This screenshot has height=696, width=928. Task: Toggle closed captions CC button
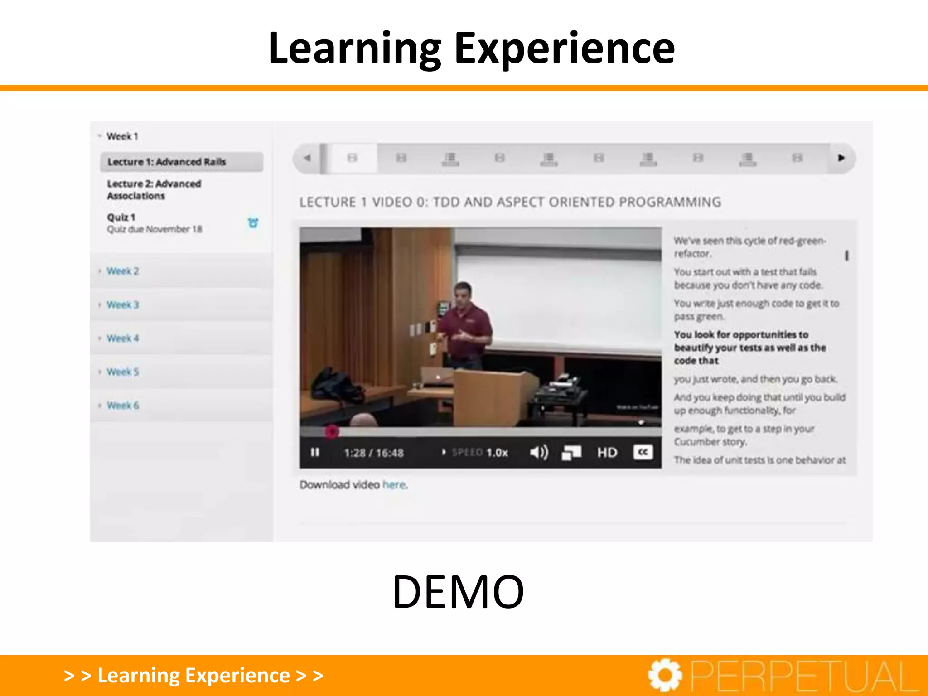(x=643, y=452)
